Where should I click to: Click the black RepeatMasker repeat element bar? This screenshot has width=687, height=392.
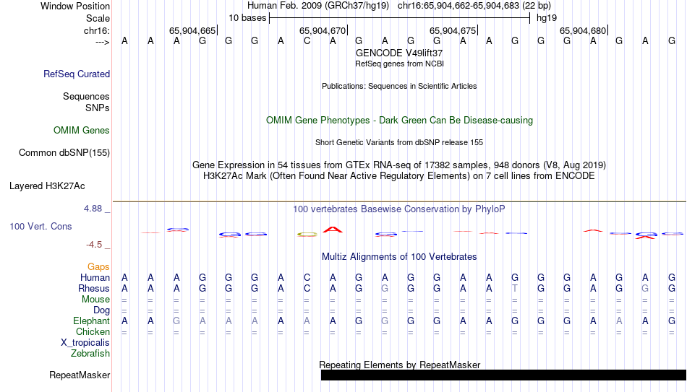[x=504, y=375]
